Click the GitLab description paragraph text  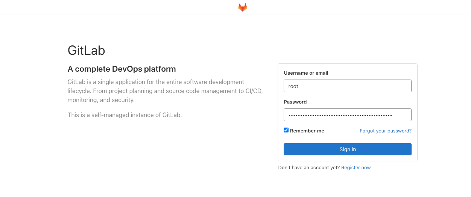165,91
